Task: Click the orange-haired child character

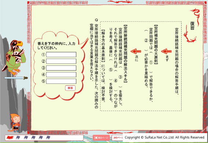Action: [x=15, y=123]
